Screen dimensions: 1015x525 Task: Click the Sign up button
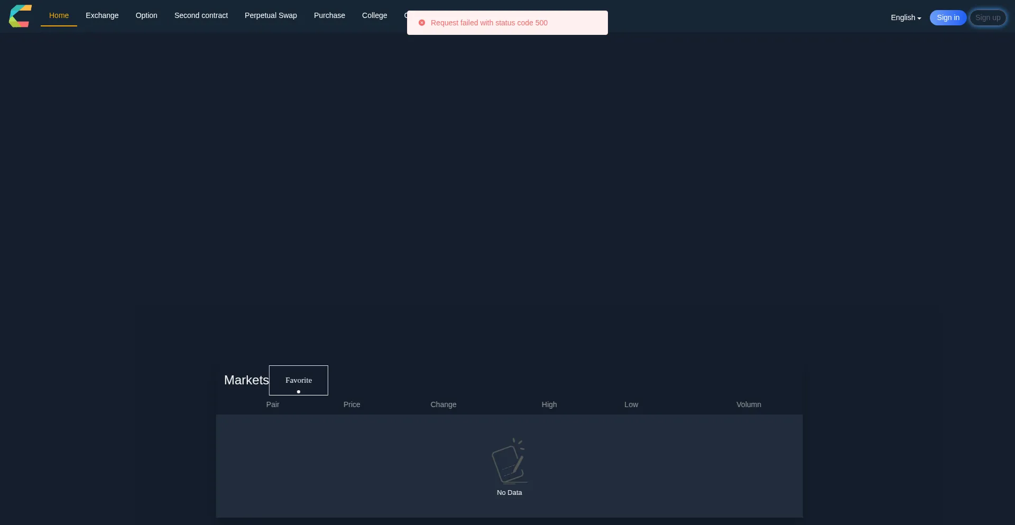988,17
